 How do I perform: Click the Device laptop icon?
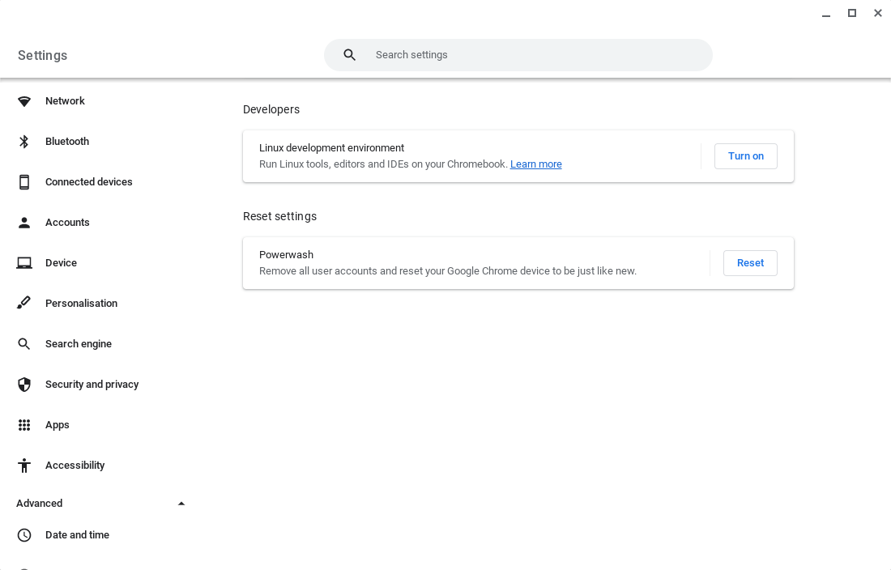(23, 262)
